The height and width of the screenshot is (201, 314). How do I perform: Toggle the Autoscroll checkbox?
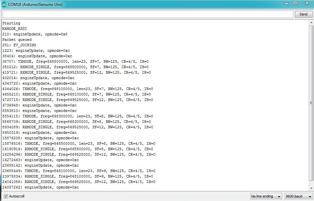click(6, 196)
